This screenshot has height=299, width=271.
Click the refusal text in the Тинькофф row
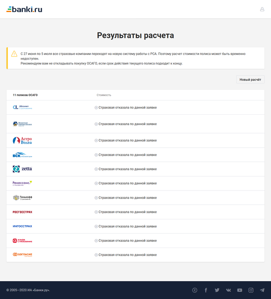pos(127,198)
